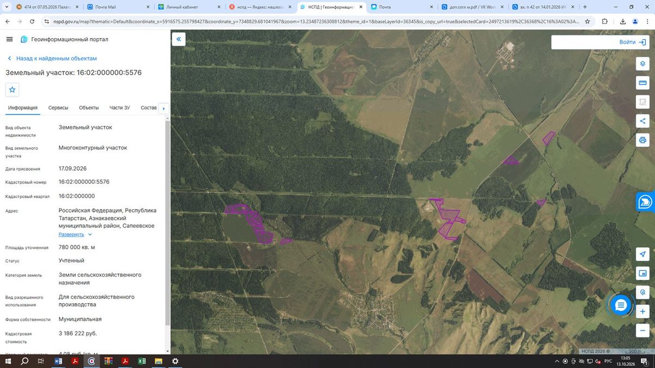The height and width of the screenshot is (368, 655).
Task: Add the land plot to favorites
Action: 13,89
